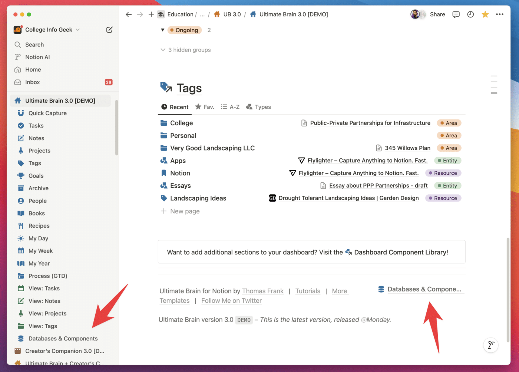Switch to the A-Z tab
The image size is (519, 372).
click(x=230, y=107)
